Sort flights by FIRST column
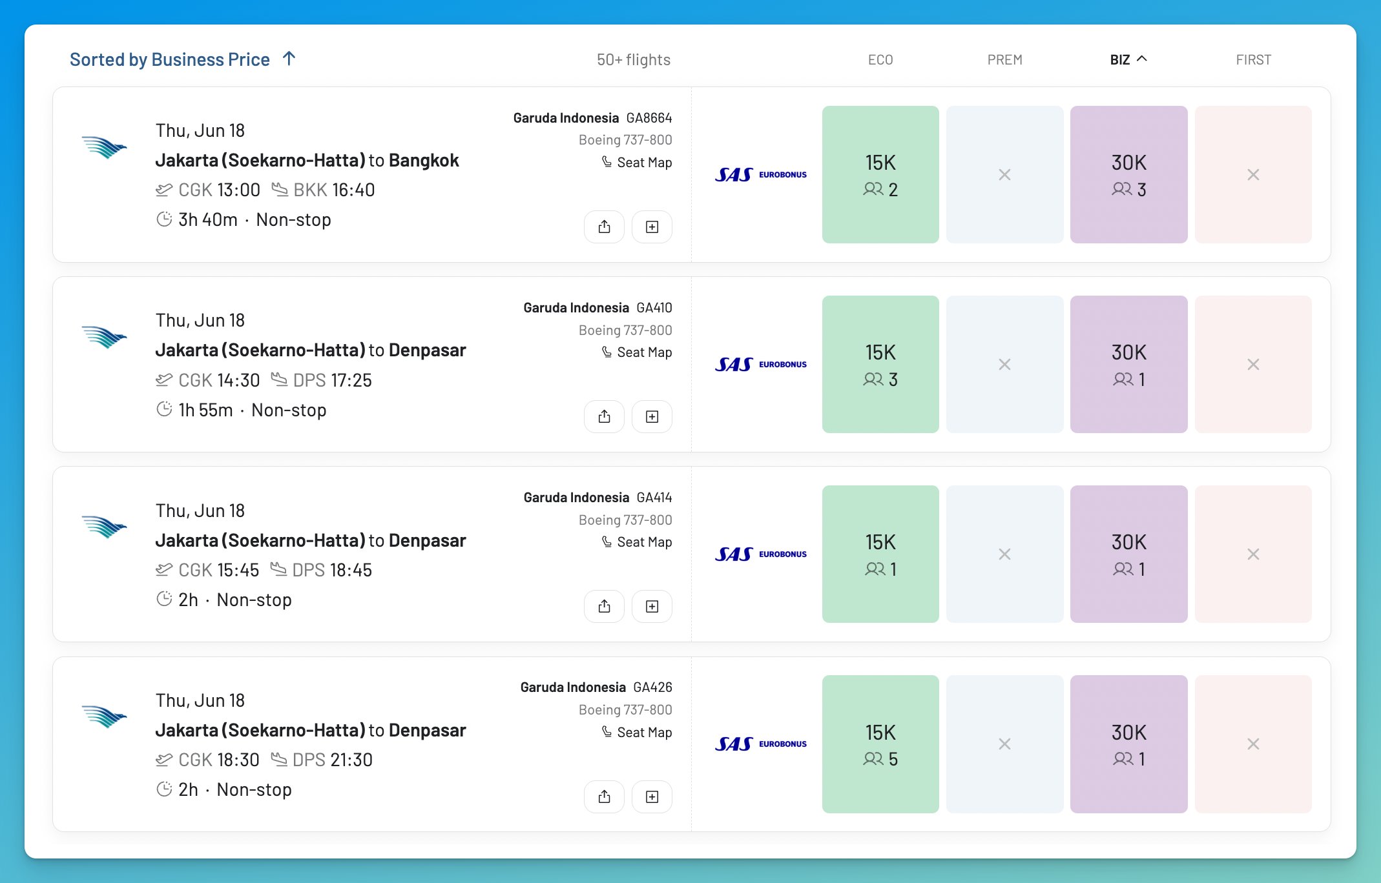 tap(1253, 59)
